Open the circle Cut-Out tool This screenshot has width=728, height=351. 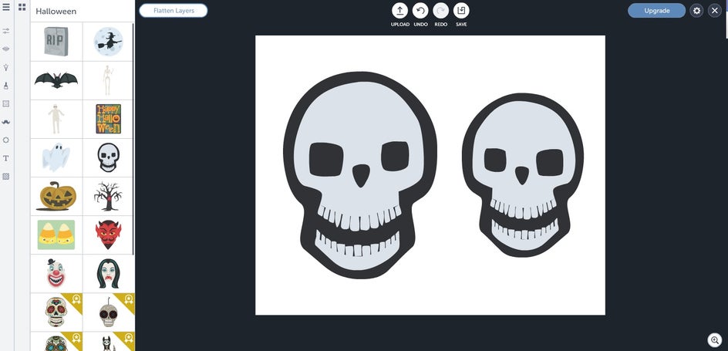[x=6, y=140]
